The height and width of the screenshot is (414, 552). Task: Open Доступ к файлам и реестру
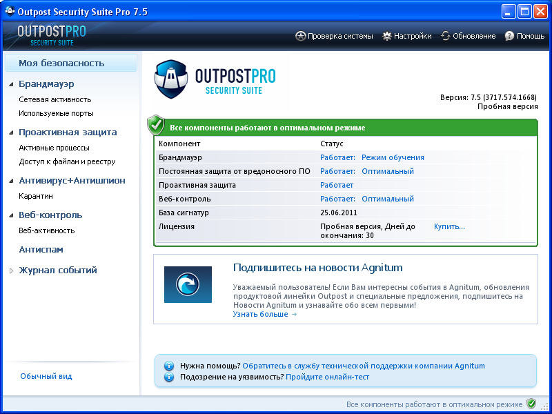point(67,161)
